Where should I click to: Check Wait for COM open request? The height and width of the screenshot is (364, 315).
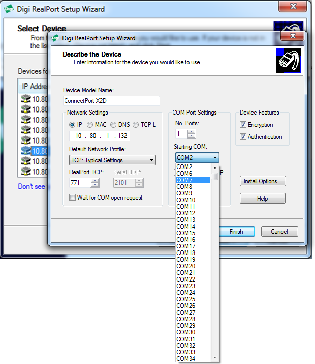[x=73, y=198]
